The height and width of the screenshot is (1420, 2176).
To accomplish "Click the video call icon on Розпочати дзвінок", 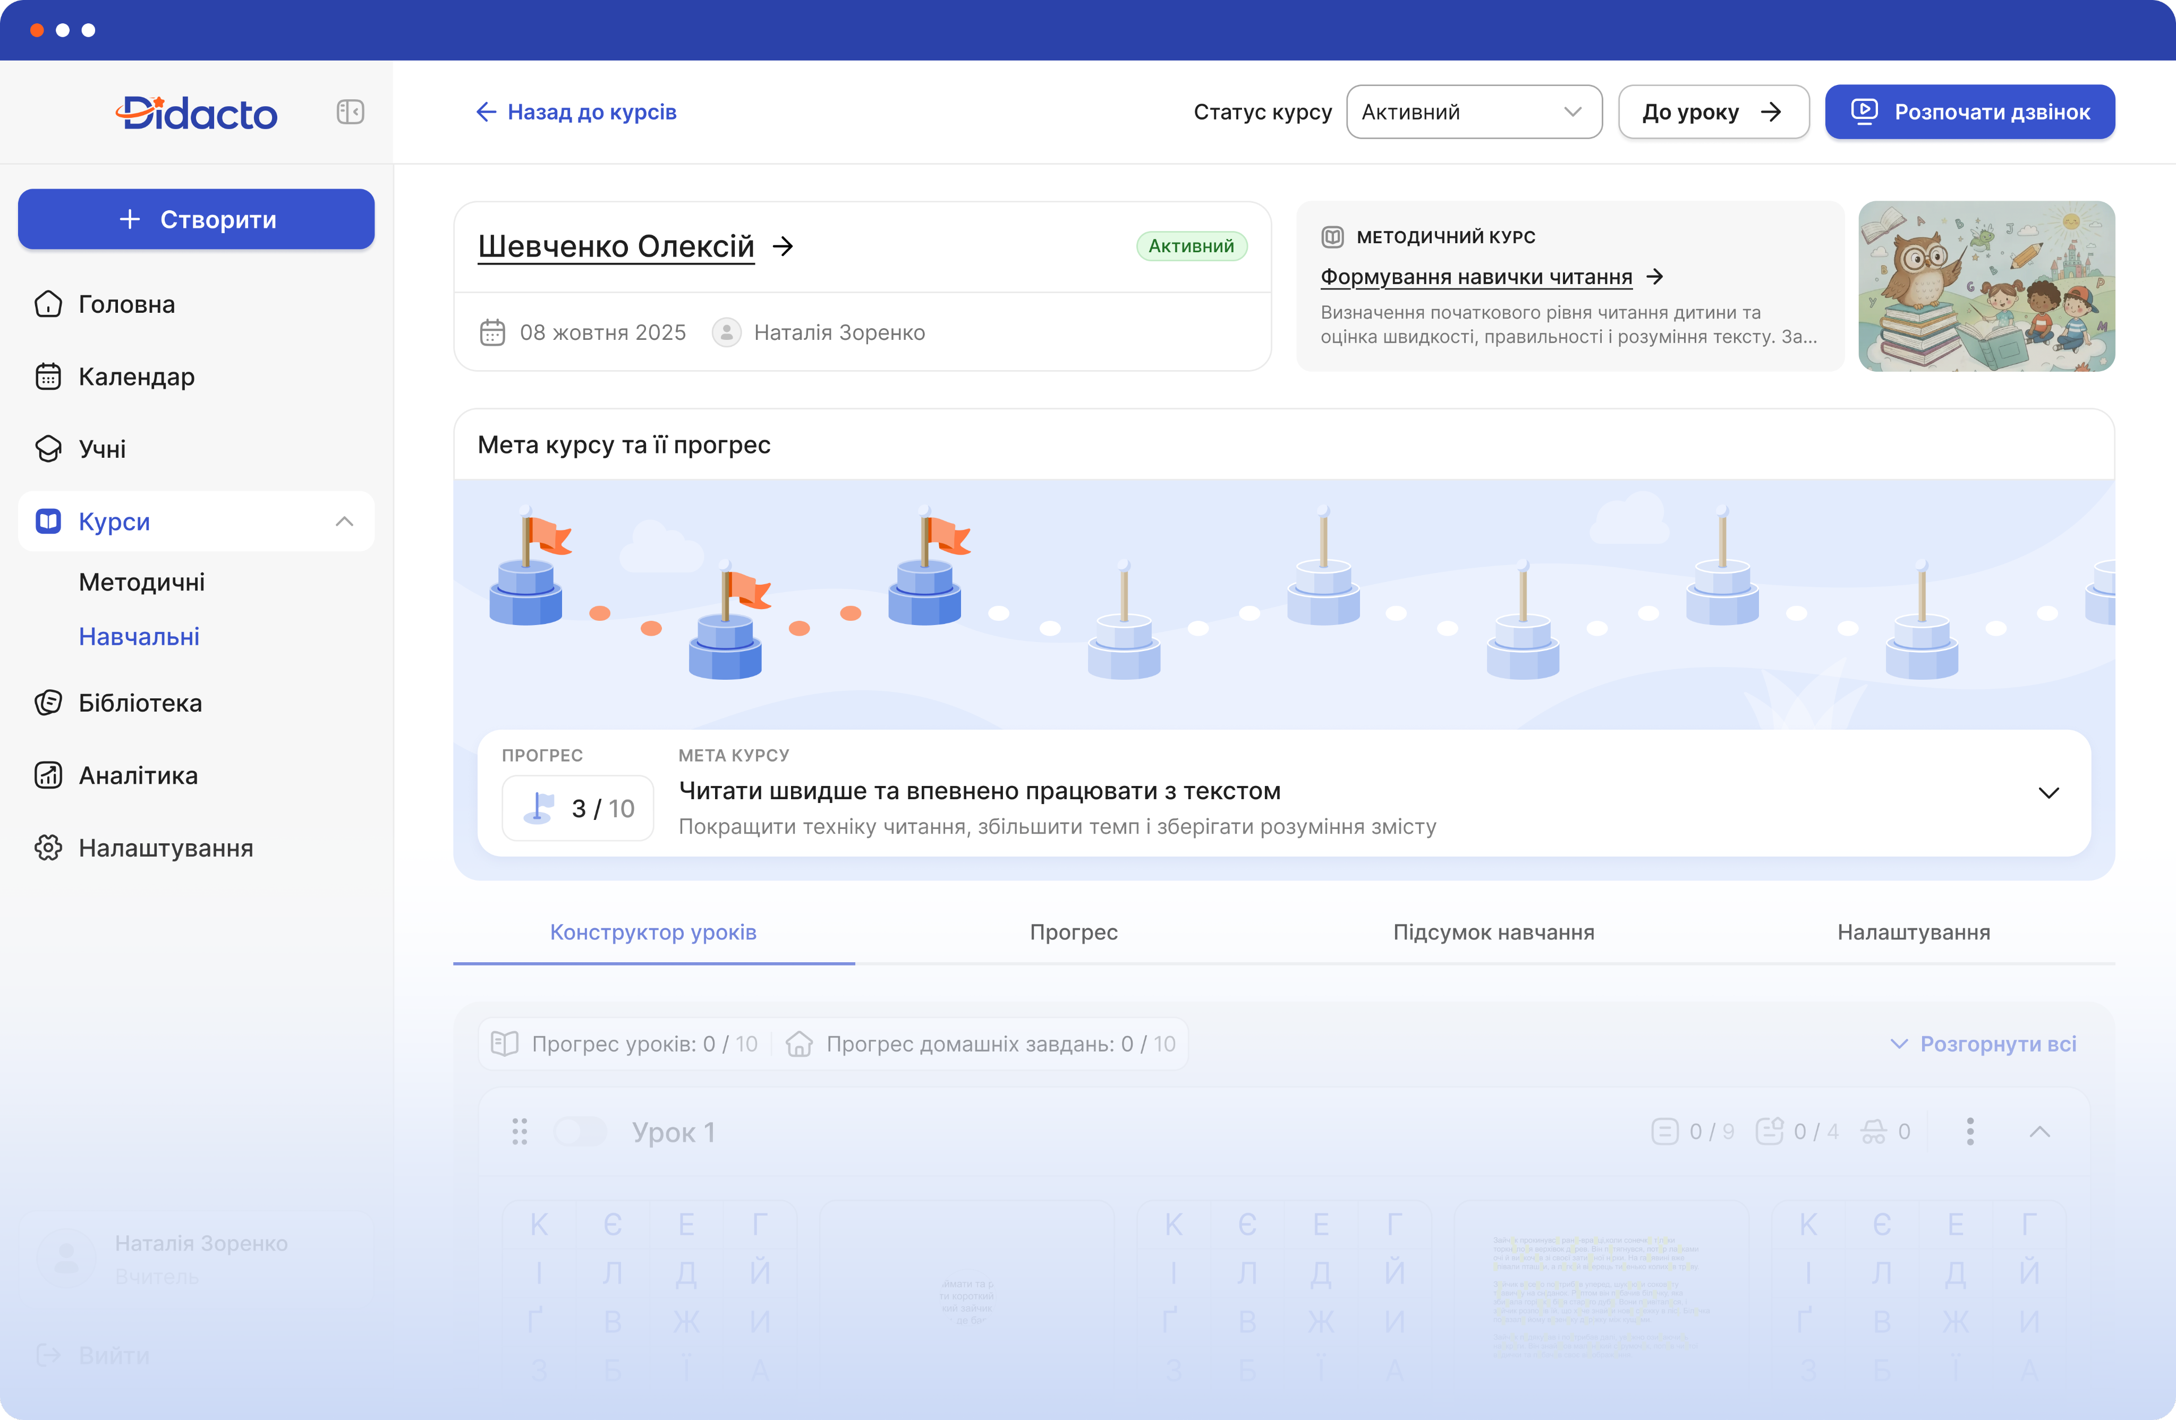I will [1864, 112].
